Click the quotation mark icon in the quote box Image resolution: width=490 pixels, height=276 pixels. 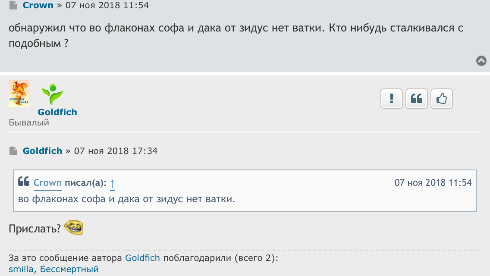click(x=24, y=182)
